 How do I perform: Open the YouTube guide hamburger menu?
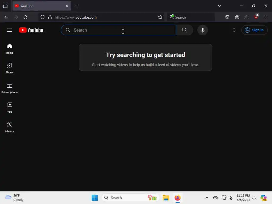click(10, 30)
